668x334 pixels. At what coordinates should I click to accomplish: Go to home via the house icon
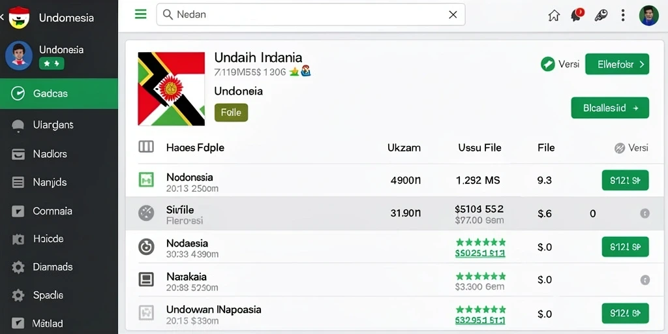554,16
